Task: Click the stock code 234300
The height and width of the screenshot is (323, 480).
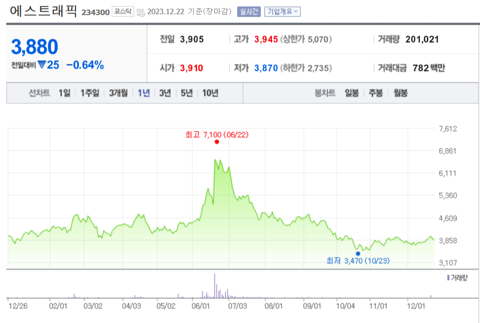Action: pos(95,13)
